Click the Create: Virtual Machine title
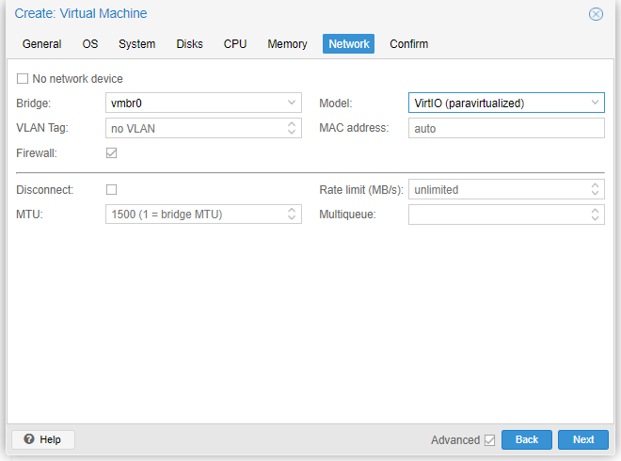This screenshot has width=621, height=461. [81, 13]
